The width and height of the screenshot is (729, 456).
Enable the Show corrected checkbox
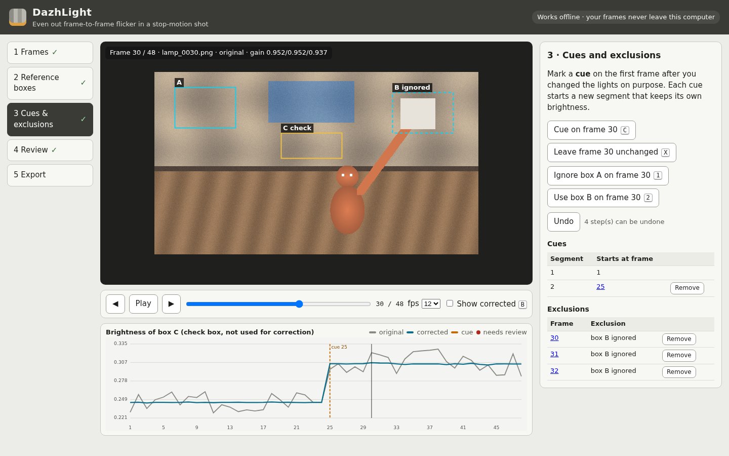[450, 303]
